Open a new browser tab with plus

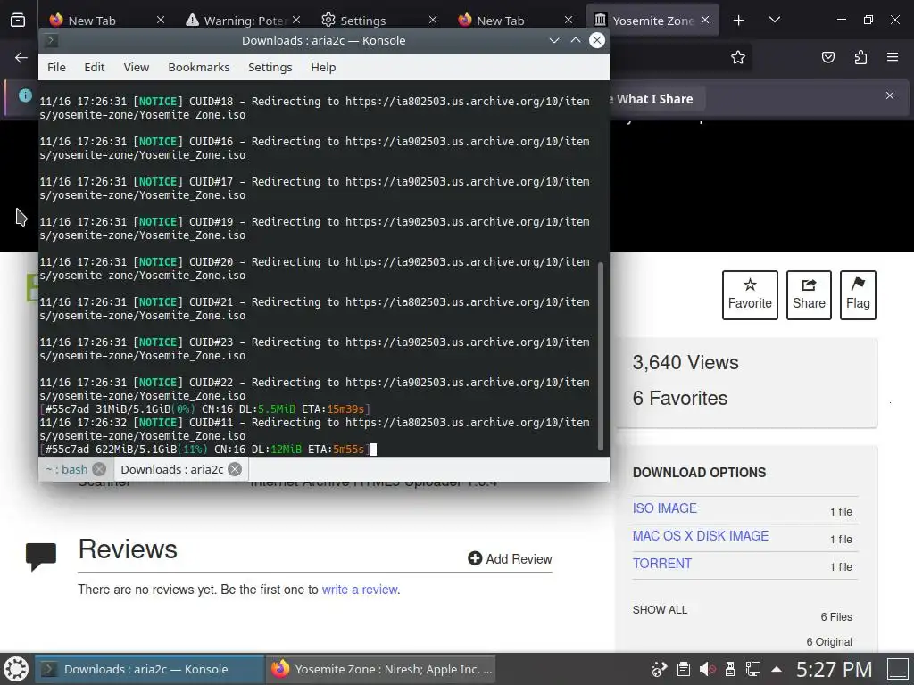click(738, 21)
